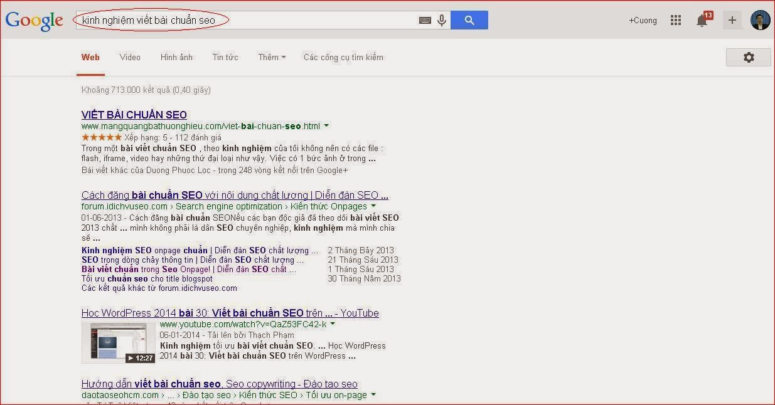The width and height of the screenshot is (775, 405).
Task: Open Học WordPress 2014 bài 30 YouTube result
Action: [230, 313]
